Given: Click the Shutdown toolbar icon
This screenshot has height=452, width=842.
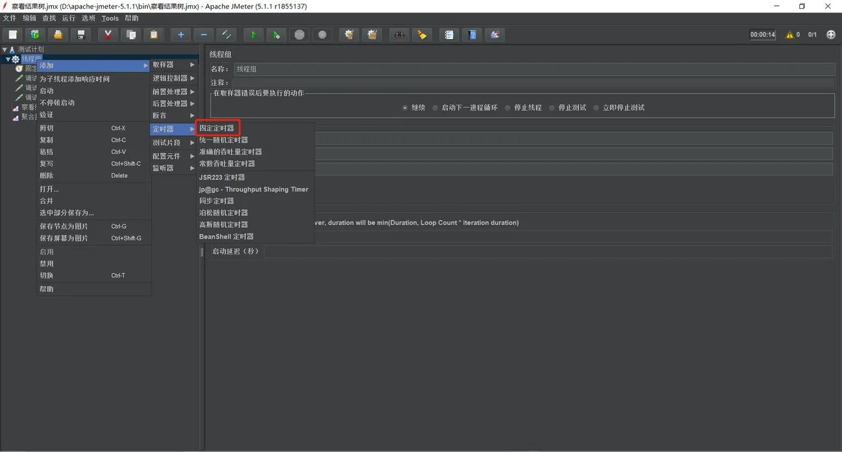Looking at the screenshot, I should 322,35.
